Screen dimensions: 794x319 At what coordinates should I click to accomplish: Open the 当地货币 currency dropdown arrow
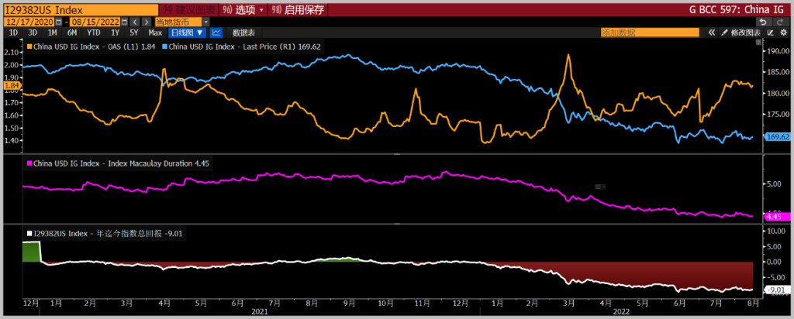[205, 22]
